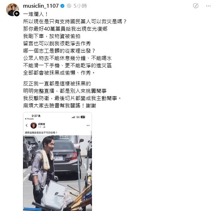Click the follow plus badge on avatar

pyautogui.click(x=17, y=14)
